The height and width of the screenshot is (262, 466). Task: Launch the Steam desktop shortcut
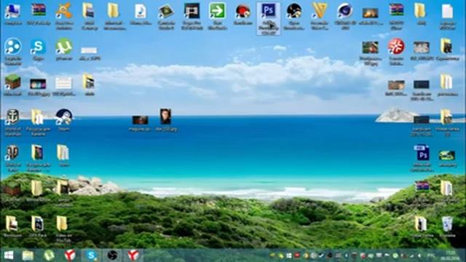(64, 119)
